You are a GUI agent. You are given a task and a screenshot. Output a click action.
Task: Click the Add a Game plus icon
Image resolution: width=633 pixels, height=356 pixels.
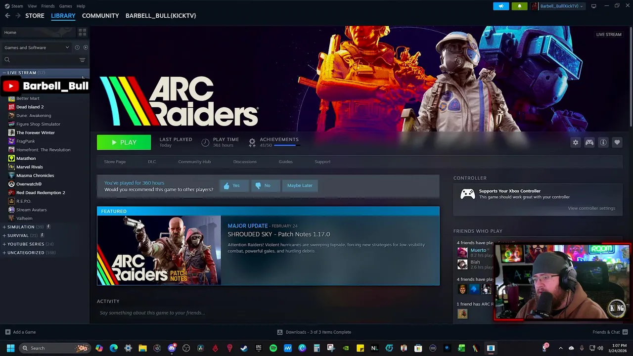tap(7, 332)
